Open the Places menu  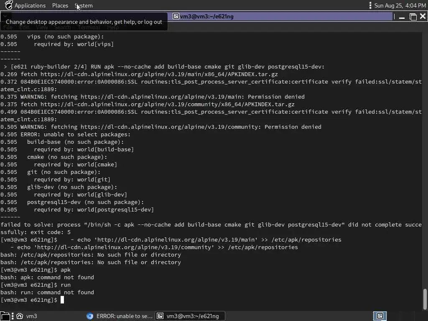pos(60,5)
